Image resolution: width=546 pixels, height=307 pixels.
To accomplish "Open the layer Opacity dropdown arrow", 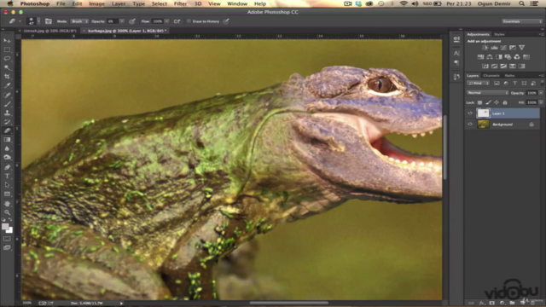I will click(x=541, y=93).
